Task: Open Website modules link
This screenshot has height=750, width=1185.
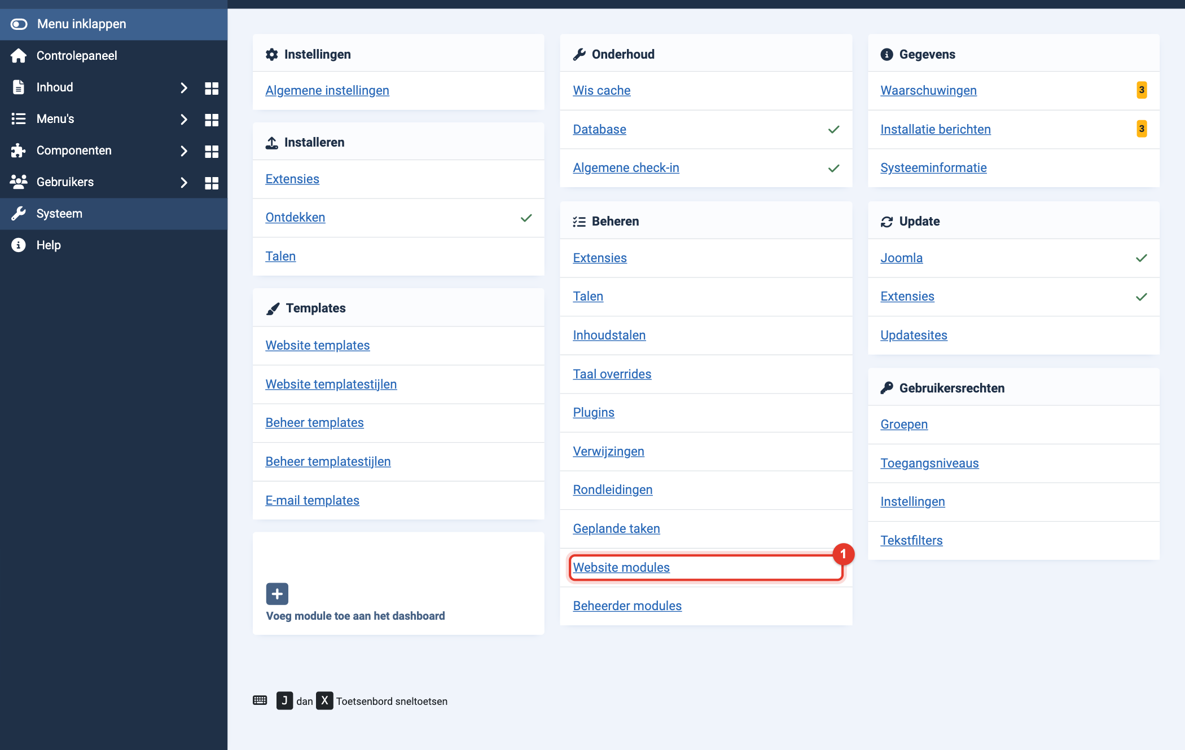Action: pyautogui.click(x=621, y=567)
